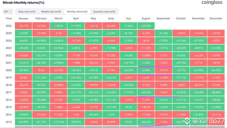Click the 2017 row label
Image resolution: width=227 pixels, height=128 pixels.
point(9,93)
